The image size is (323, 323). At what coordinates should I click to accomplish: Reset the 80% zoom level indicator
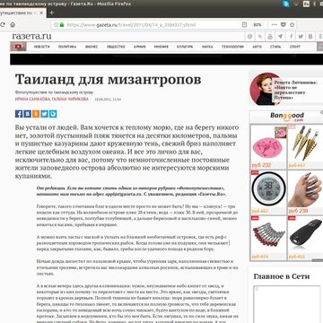(257, 25)
